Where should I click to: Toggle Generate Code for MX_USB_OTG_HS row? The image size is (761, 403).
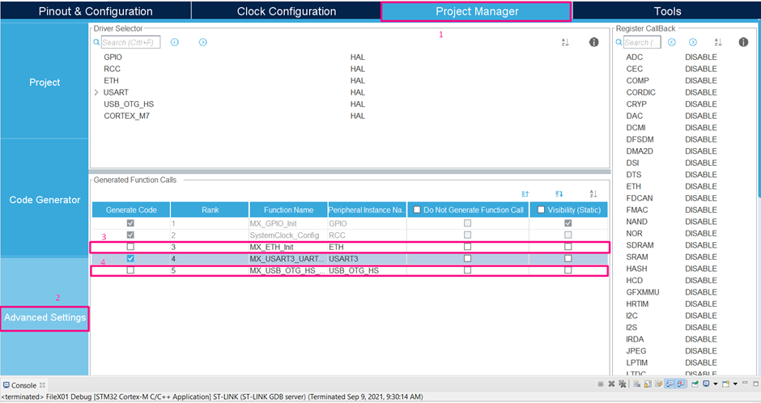(x=130, y=270)
